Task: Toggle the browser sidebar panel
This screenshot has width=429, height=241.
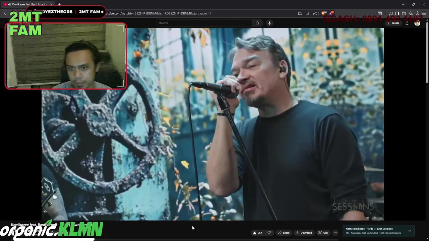Action: tap(397, 13)
